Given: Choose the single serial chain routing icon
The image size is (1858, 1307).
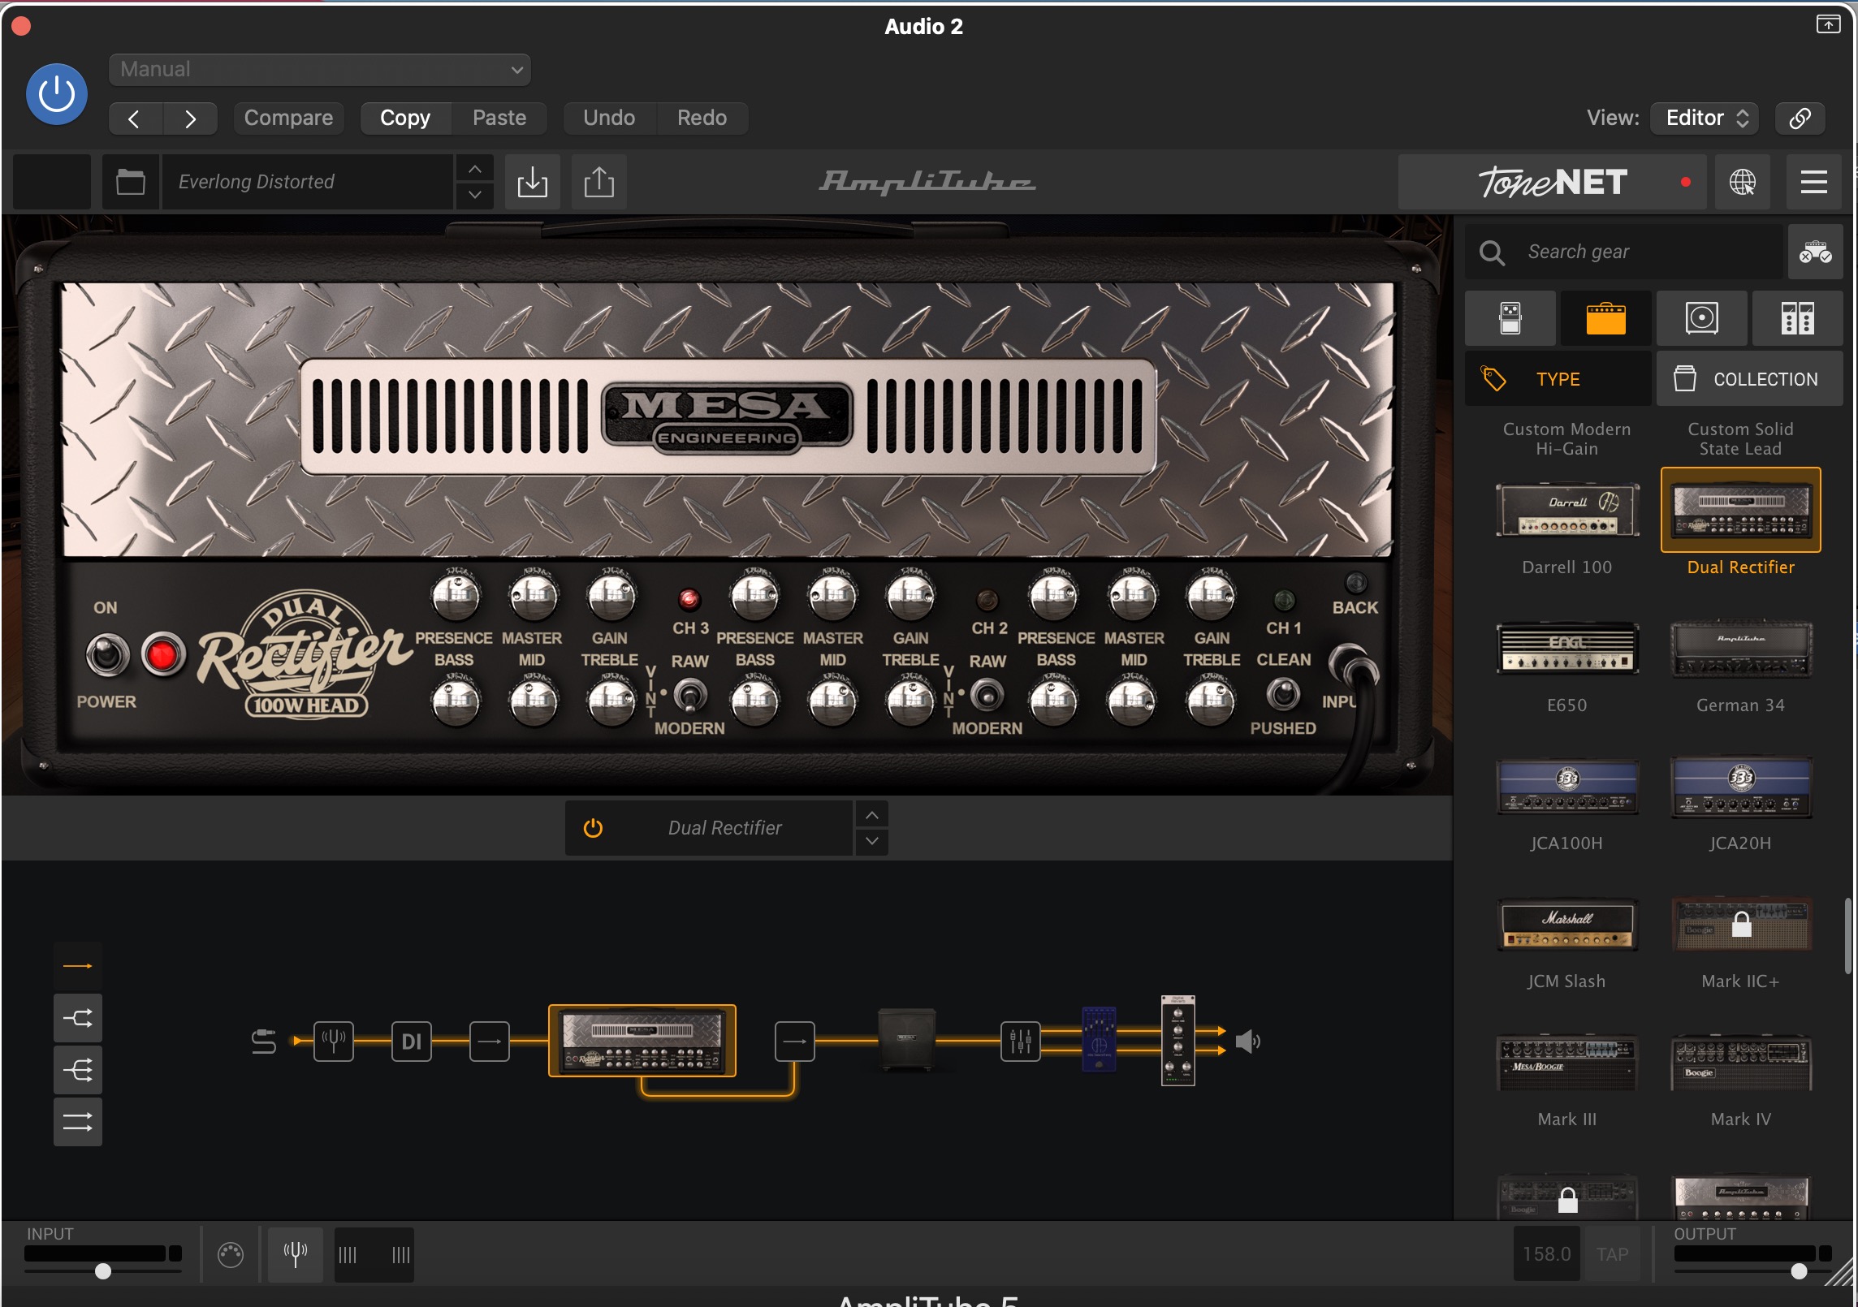Looking at the screenshot, I should click(78, 966).
